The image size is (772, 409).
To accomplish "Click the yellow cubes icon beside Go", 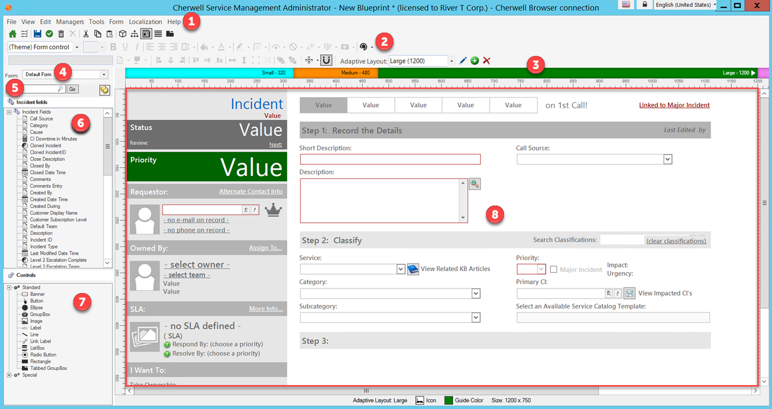I will pos(104,90).
